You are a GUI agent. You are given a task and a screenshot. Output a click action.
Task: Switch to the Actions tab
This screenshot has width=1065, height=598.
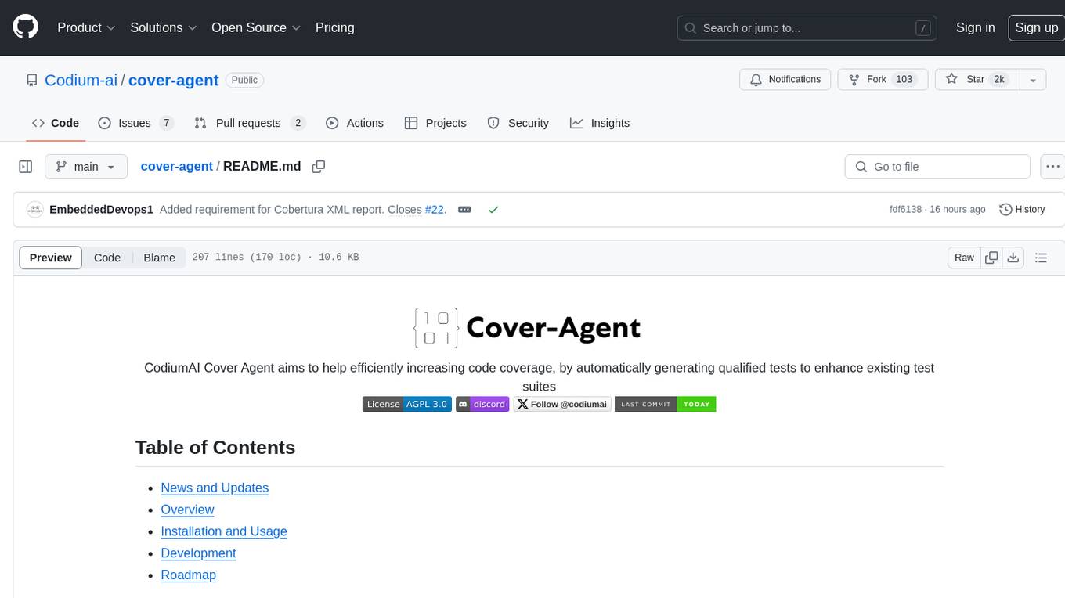355,123
